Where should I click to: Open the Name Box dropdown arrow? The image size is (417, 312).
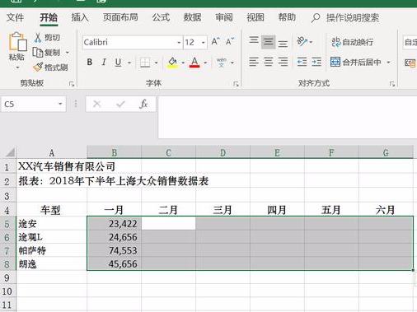60,104
